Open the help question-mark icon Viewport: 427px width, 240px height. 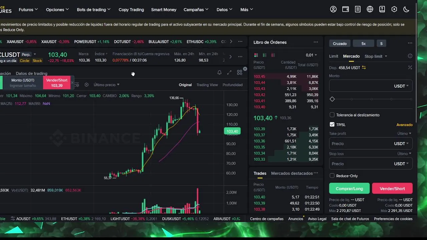382,9
